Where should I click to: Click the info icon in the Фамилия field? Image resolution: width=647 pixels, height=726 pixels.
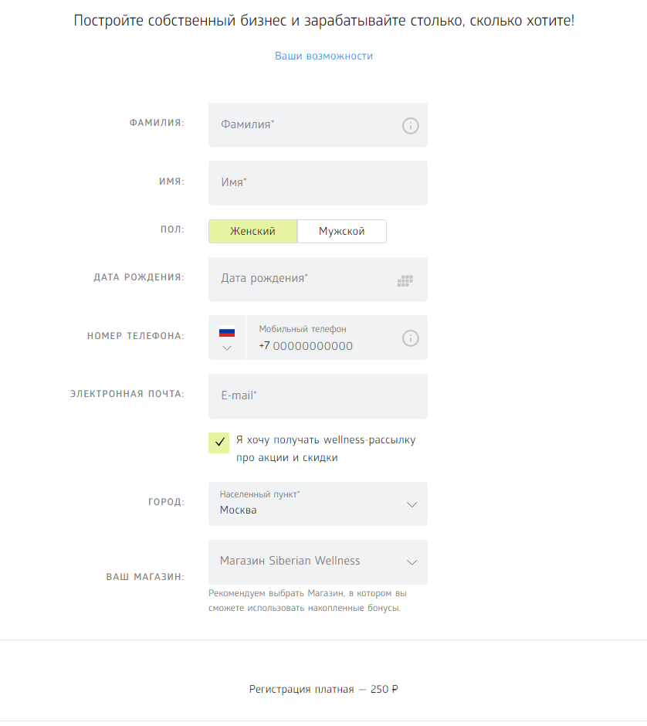411,125
